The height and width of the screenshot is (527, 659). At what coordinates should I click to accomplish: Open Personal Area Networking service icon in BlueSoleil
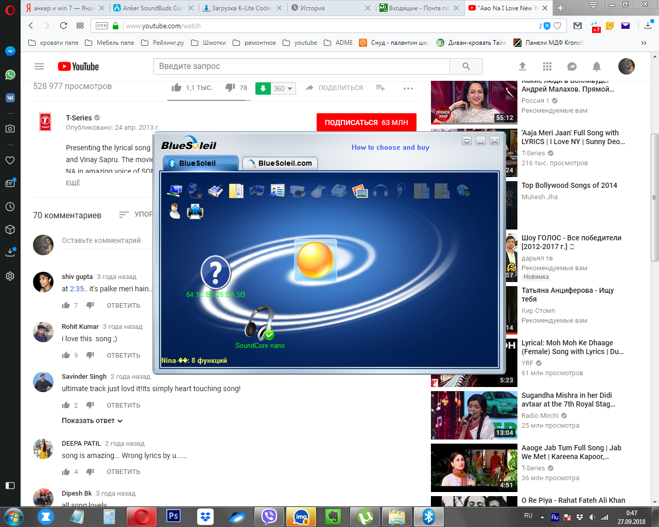coord(175,191)
